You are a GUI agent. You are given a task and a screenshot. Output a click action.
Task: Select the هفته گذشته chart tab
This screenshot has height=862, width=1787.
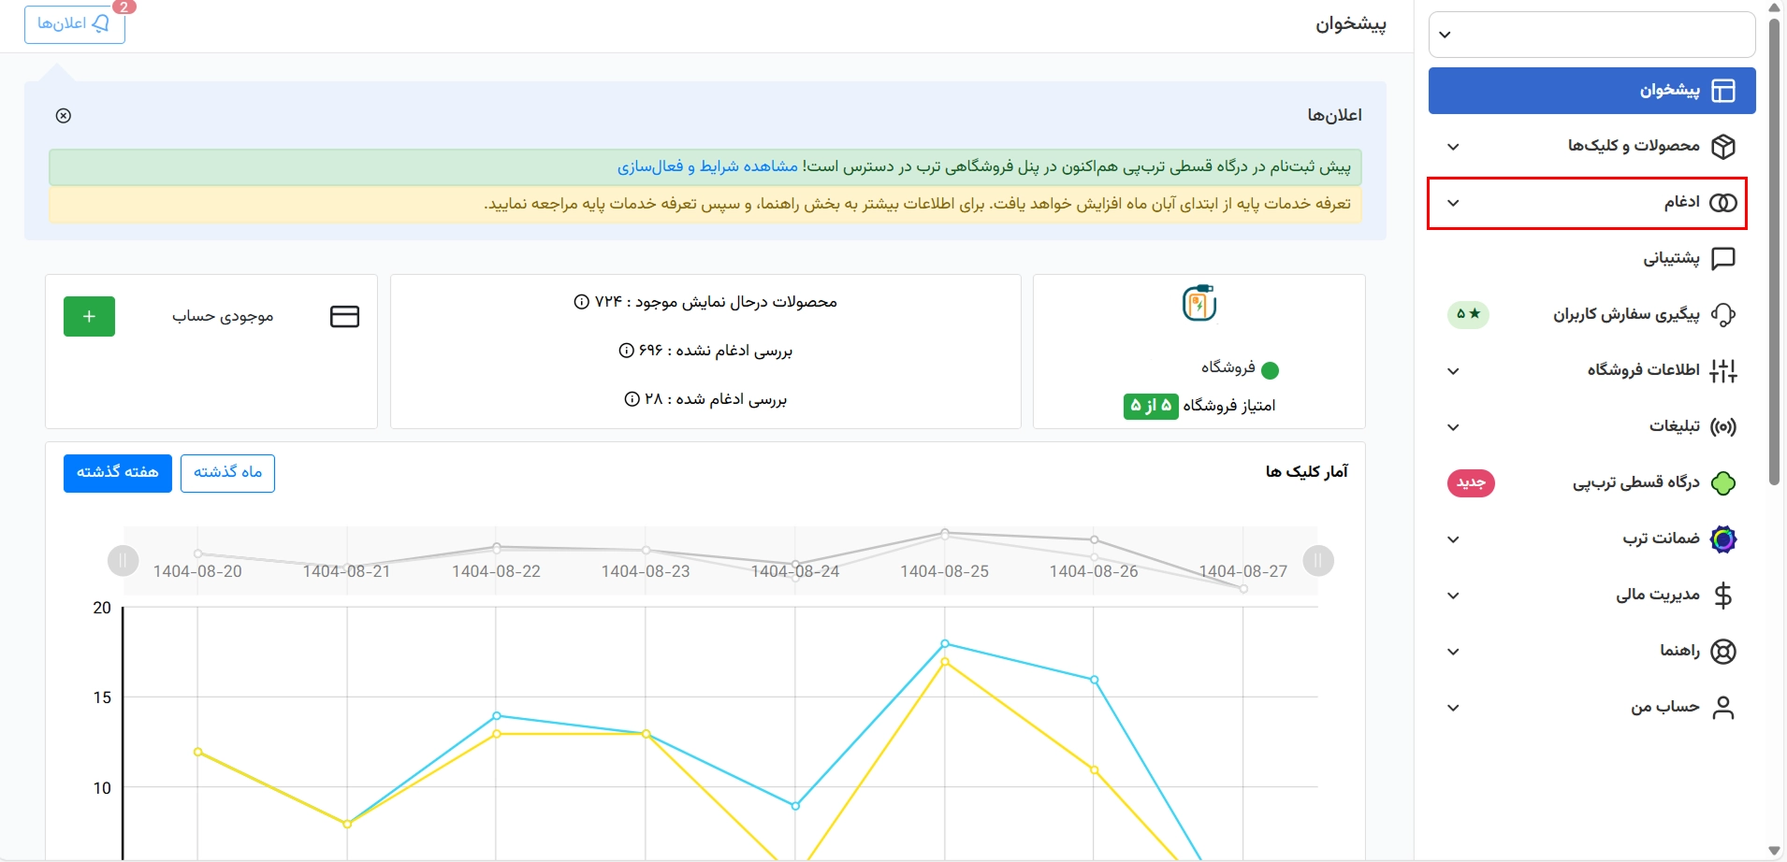[117, 473]
